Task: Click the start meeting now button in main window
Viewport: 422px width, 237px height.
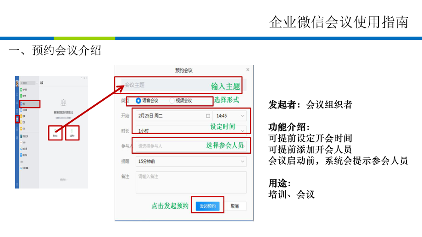Action: [72, 133]
